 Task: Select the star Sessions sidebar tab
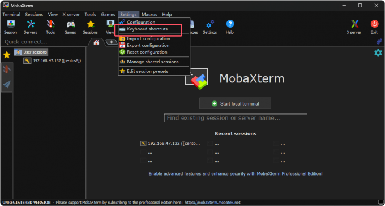click(x=7, y=55)
